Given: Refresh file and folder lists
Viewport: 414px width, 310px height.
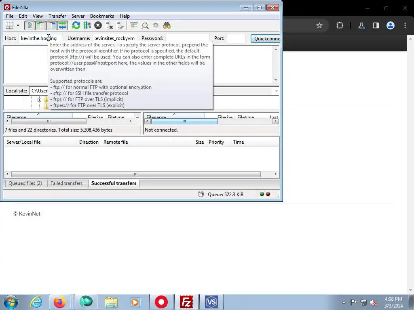Looking at the screenshot, I should click(76, 25).
